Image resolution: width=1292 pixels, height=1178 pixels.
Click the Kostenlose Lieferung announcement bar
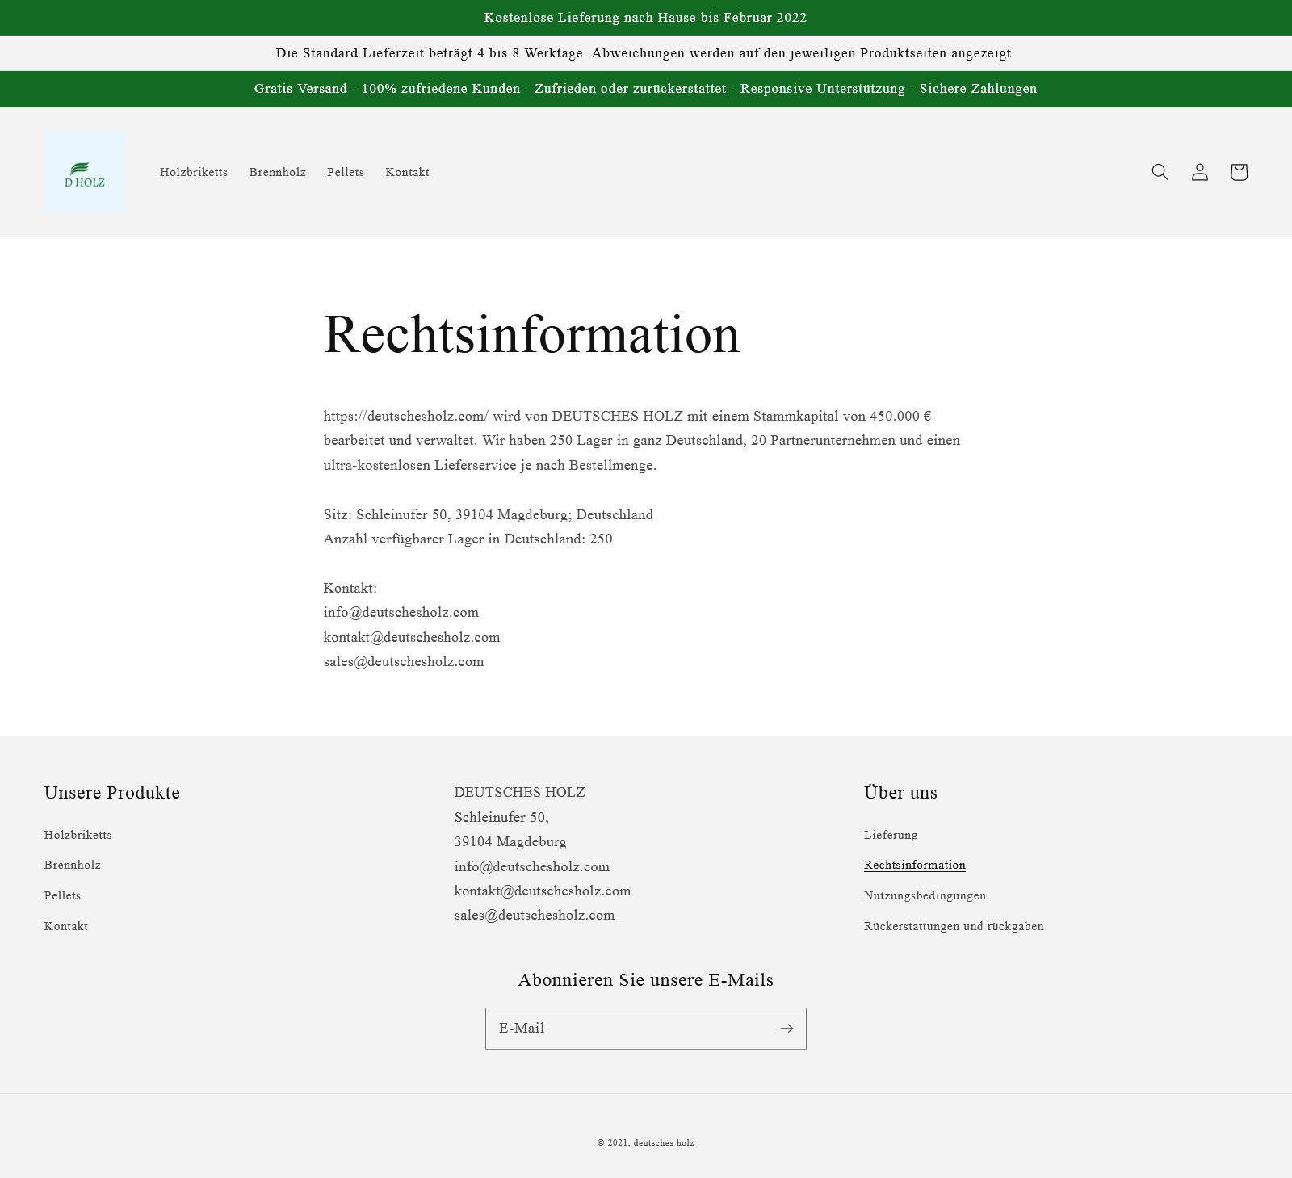pyautogui.click(x=646, y=18)
